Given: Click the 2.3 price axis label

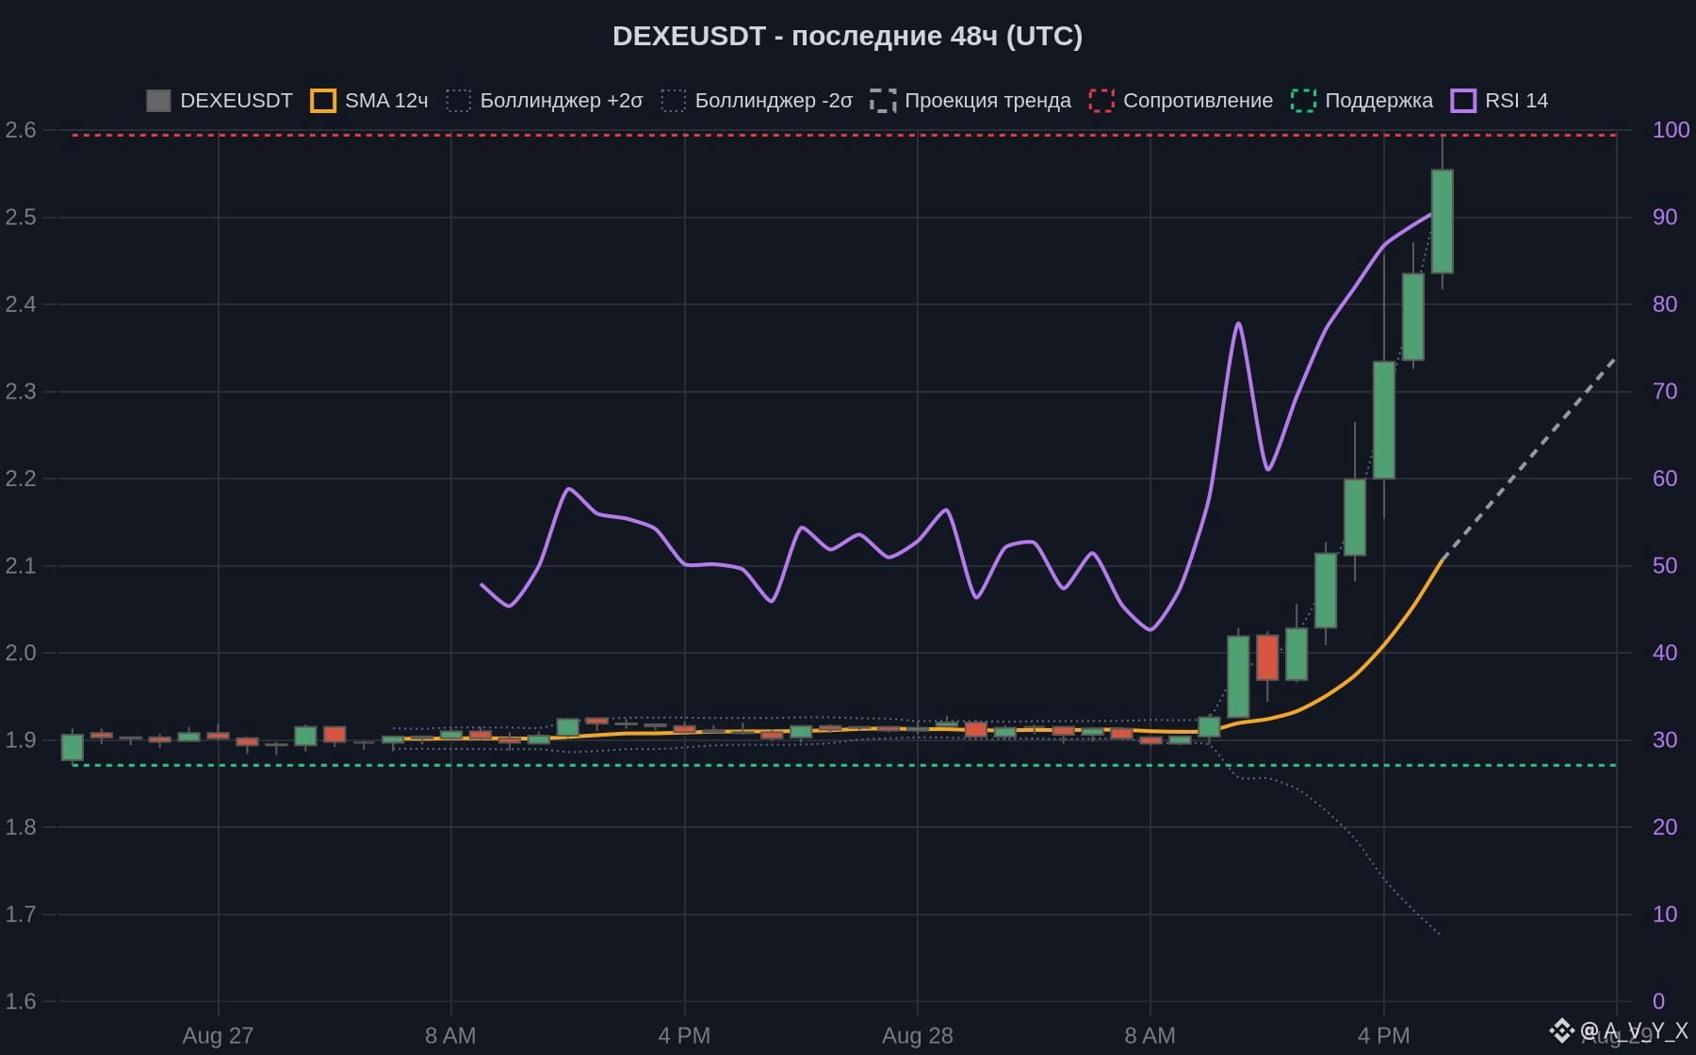Looking at the screenshot, I should point(21,392).
